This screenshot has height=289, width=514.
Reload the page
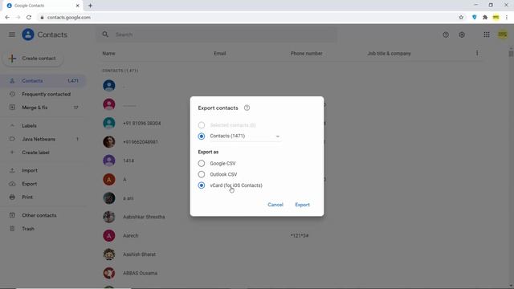(29, 18)
